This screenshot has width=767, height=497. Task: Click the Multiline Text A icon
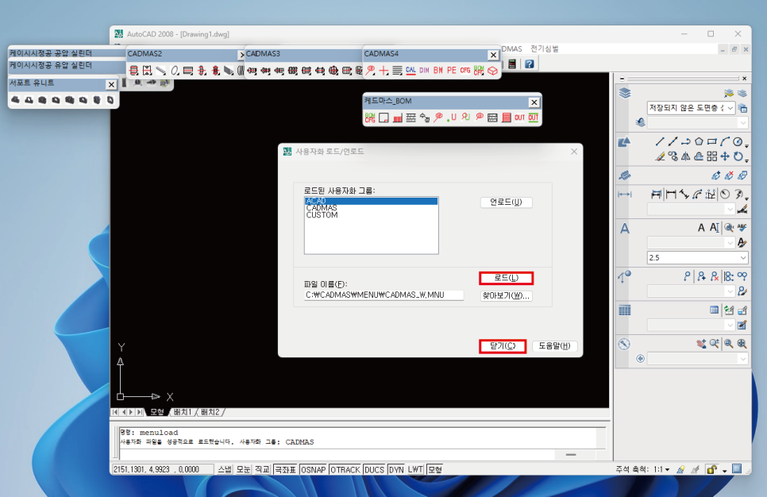tap(701, 228)
